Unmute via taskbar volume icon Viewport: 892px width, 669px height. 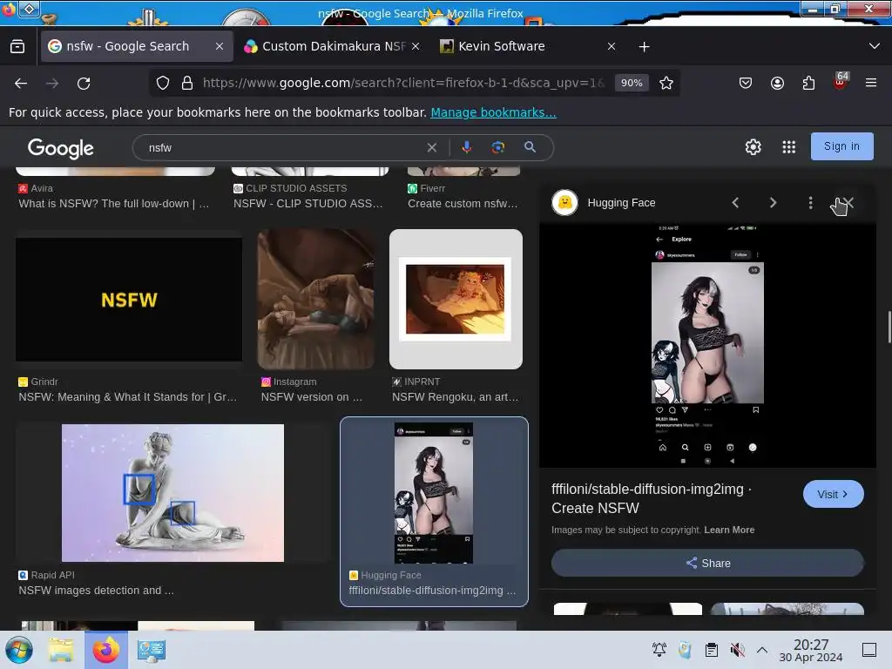click(x=737, y=650)
